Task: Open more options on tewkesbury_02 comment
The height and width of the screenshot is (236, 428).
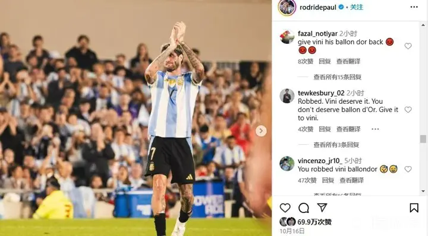Action: click(375, 129)
